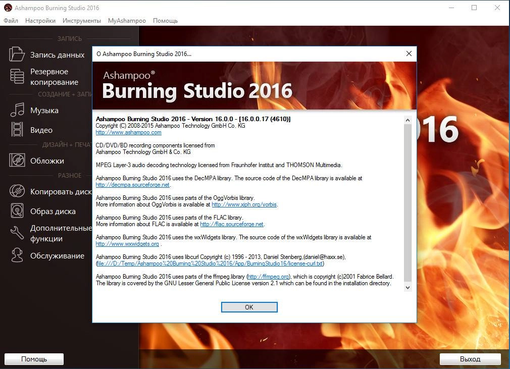This screenshot has height=369, width=510.
Task: Click the scrollbar down arrow in About dialog
Action: tap(407, 287)
